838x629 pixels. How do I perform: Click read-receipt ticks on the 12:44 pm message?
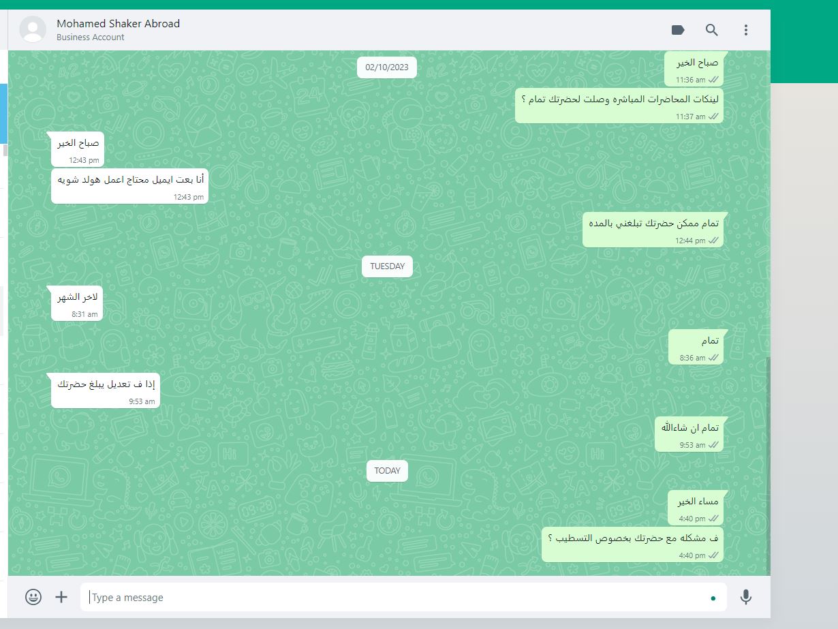[713, 241]
